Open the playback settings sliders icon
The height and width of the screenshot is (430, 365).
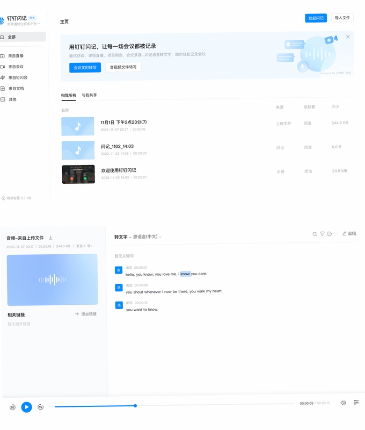356,402
